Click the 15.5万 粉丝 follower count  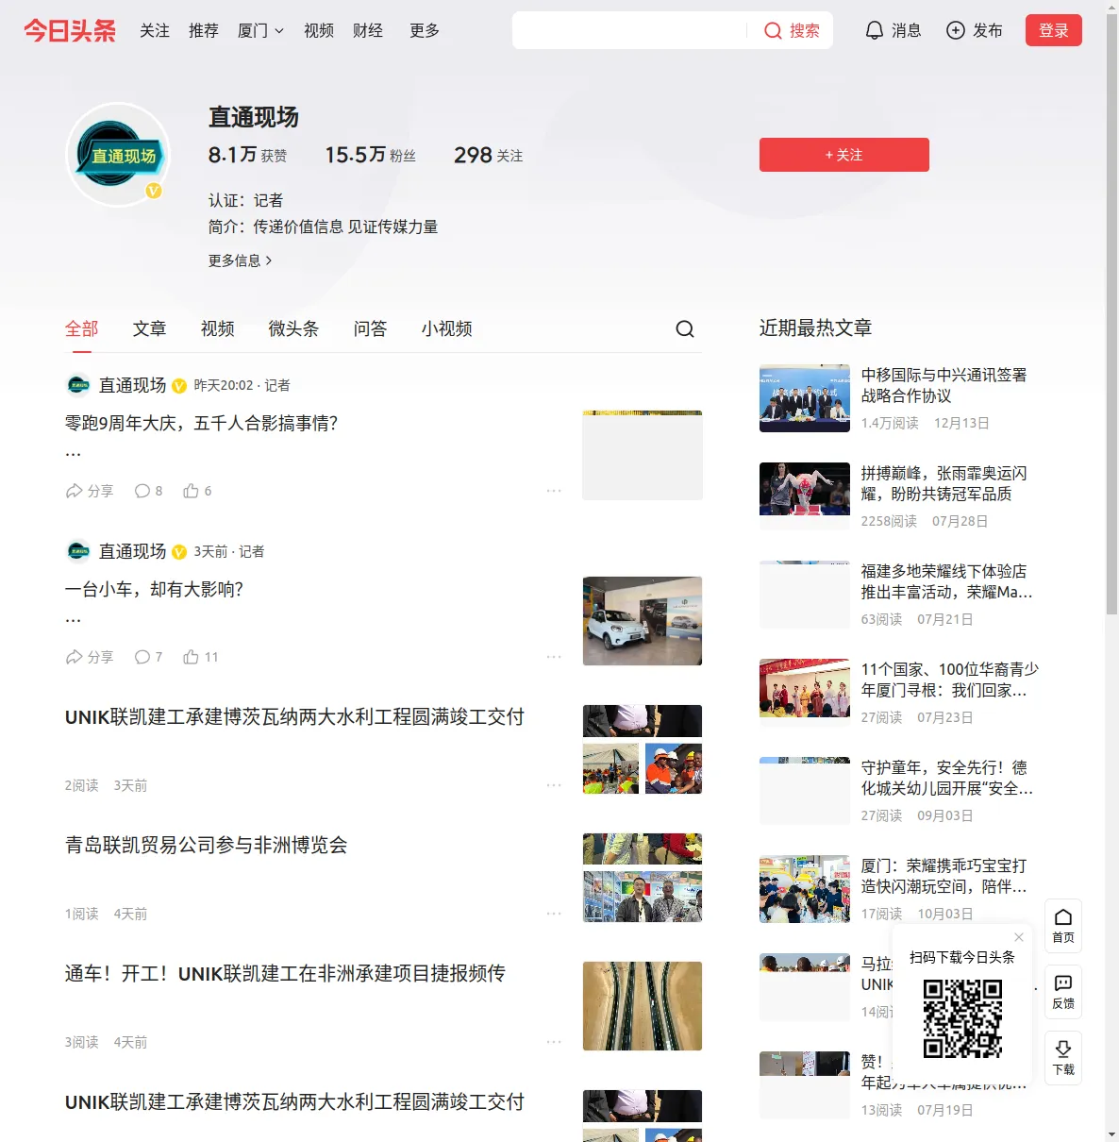pyautogui.click(x=370, y=155)
